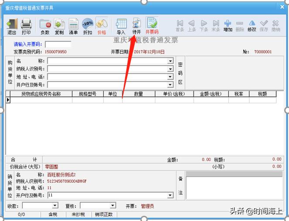The width and height of the screenshot is (289, 221).
Task: Click the buyer 开户行及帐号 text field
Action: 108,85
